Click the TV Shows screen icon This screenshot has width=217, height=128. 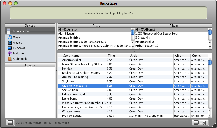coord(10,48)
